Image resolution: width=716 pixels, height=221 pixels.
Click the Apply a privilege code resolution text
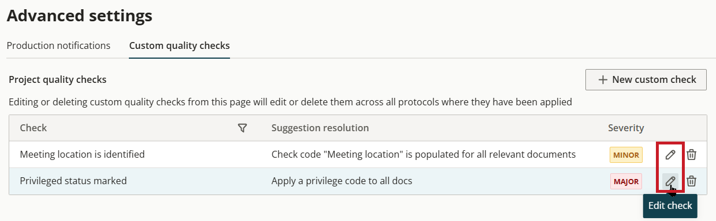point(342,181)
